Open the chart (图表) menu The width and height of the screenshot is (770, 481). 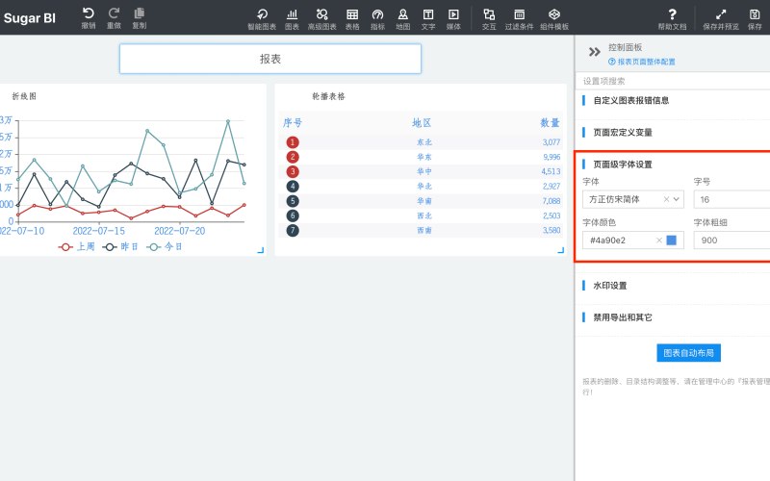tap(293, 19)
